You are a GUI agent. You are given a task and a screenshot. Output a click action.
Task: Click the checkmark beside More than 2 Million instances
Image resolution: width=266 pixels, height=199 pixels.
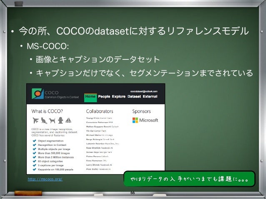tap(35, 157)
